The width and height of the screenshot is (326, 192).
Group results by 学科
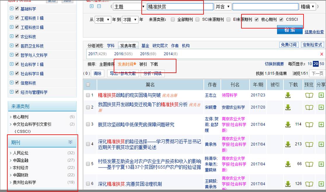pyautogui.click(x=111, y=46)
